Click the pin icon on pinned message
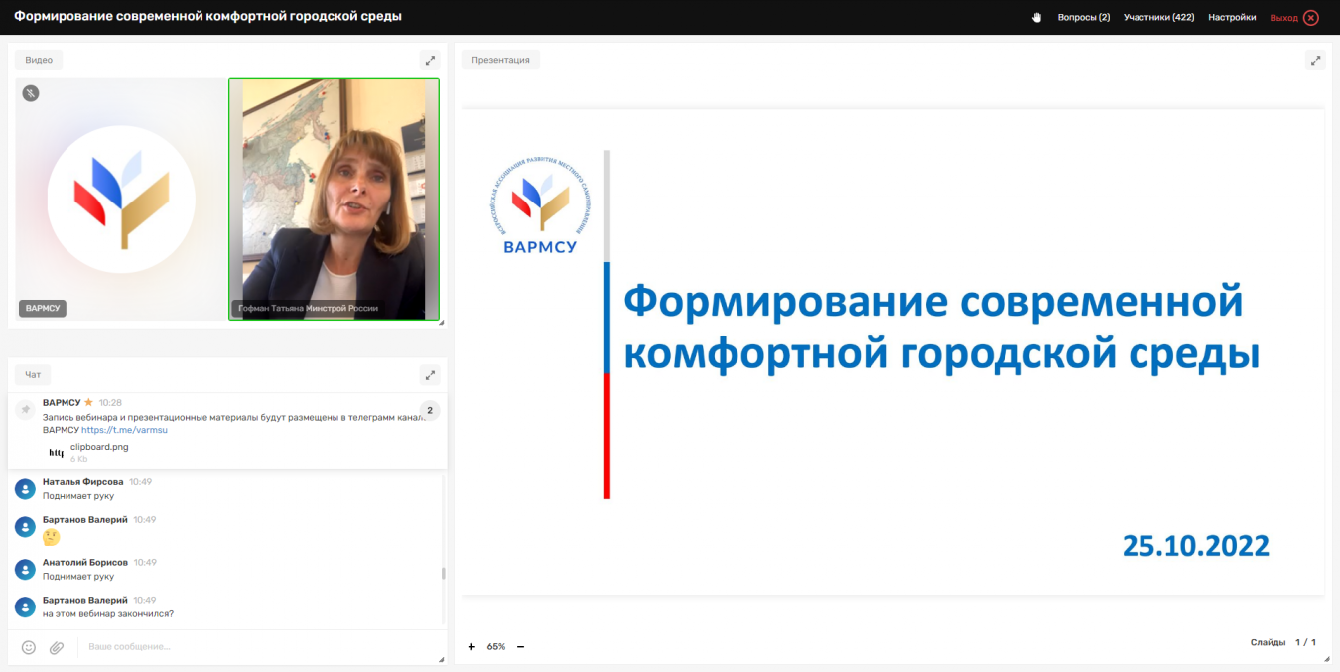 [26, 409]
